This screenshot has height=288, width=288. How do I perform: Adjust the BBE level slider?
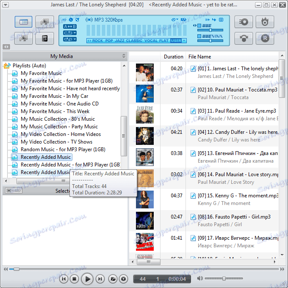(210, 30)
